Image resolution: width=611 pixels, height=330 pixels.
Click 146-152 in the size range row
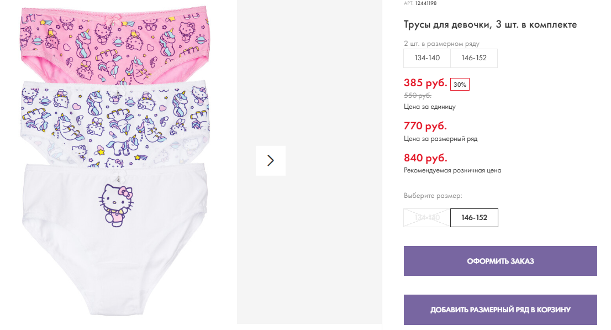[473, 58]
